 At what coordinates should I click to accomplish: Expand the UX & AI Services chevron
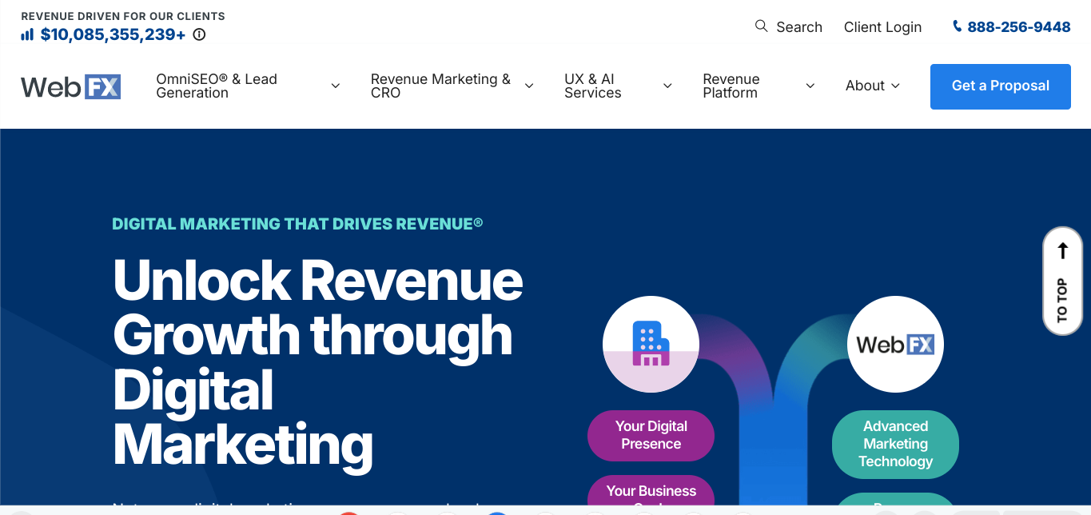pos(667,86)
